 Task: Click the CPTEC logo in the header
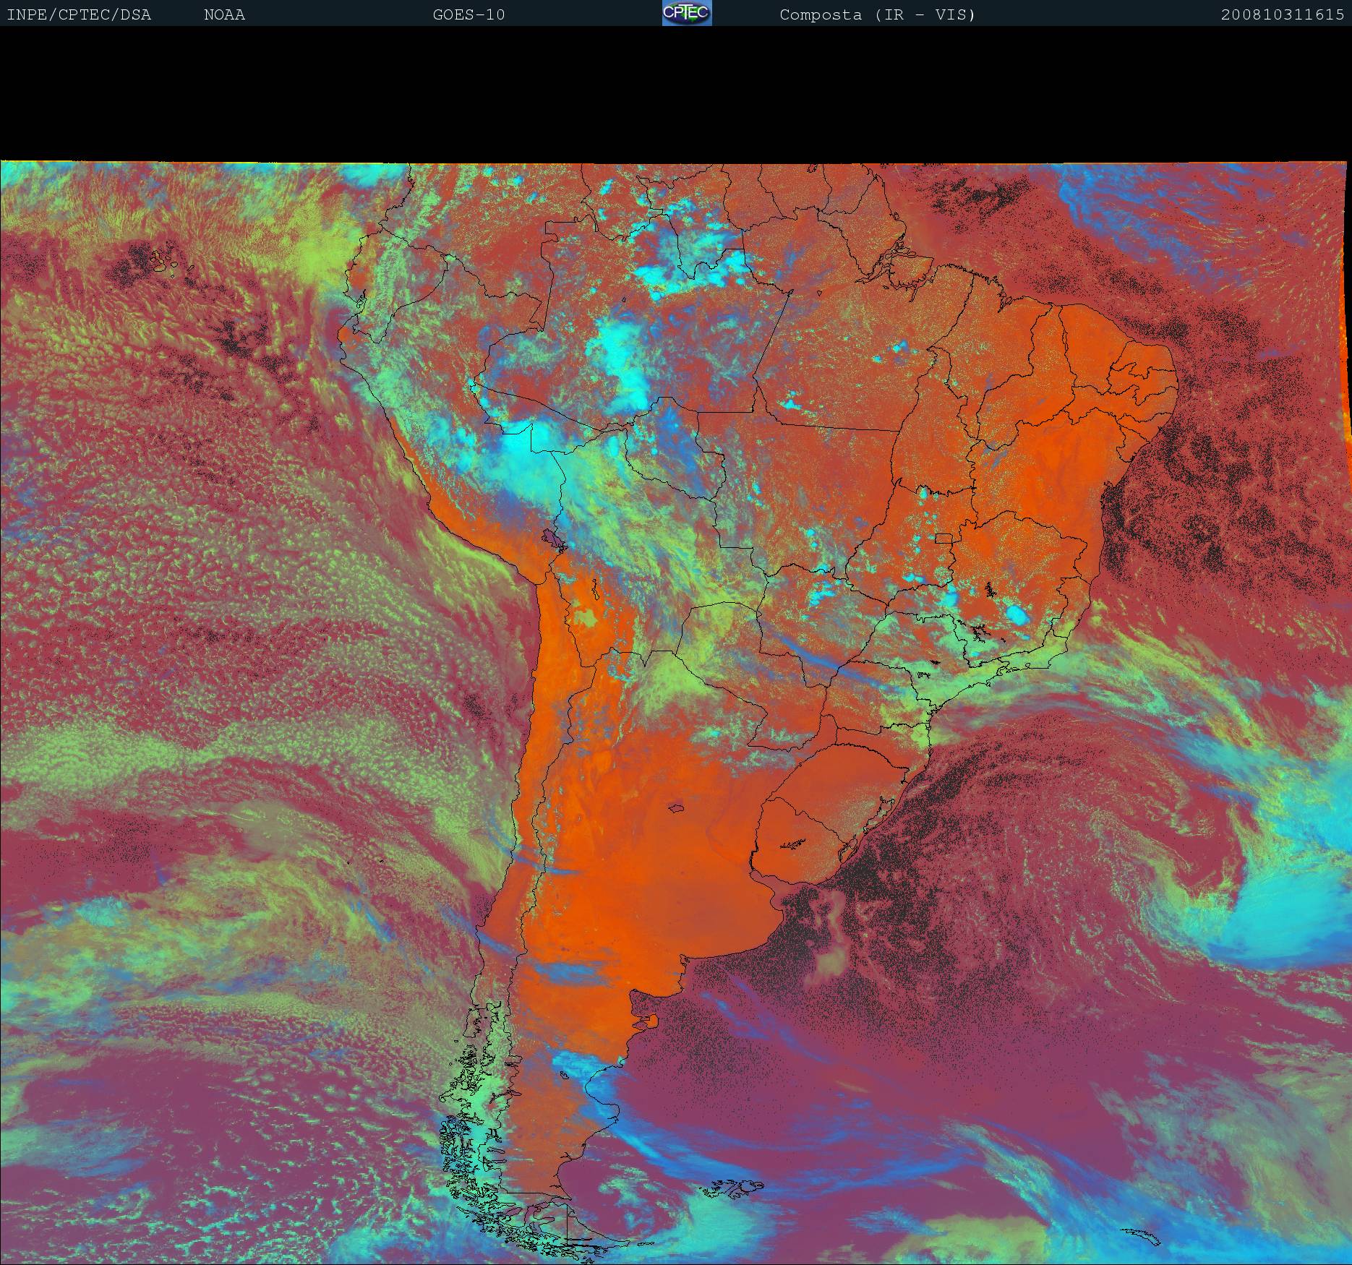point(687,13)
